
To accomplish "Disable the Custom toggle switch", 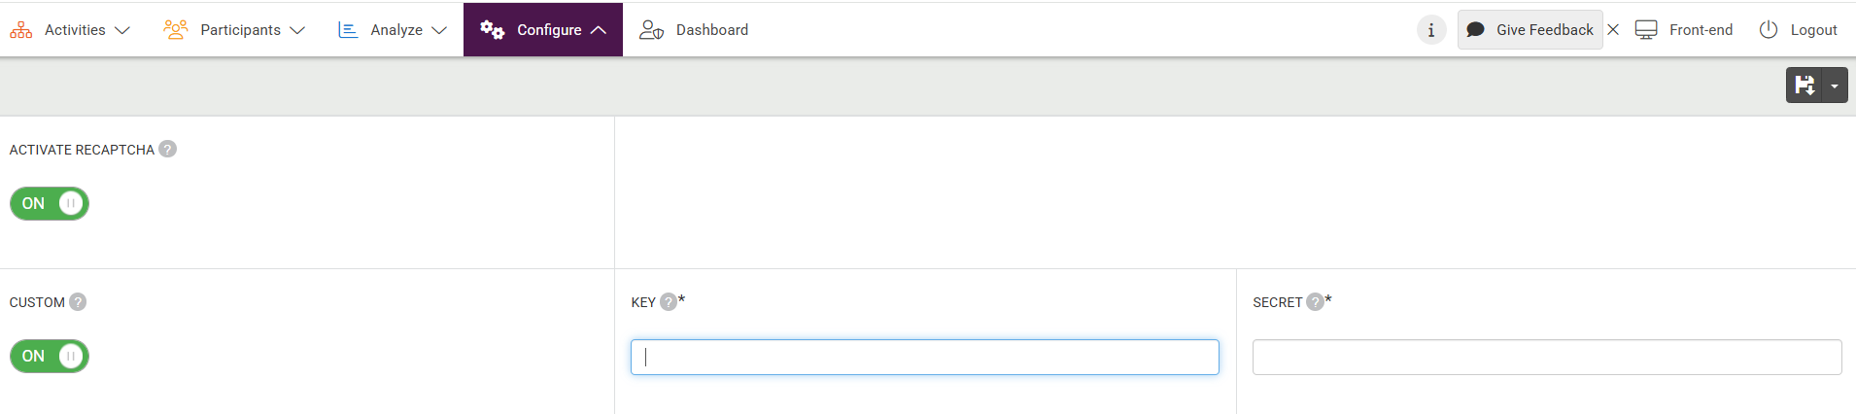I will pos(50,356).
